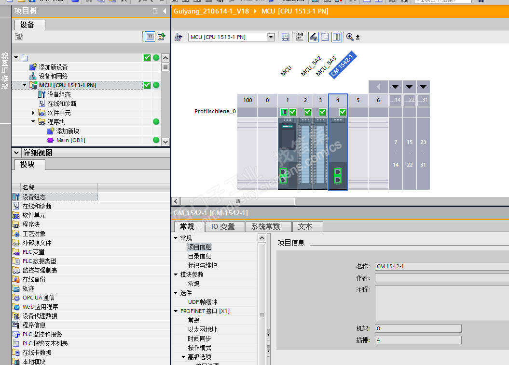Click the show module labels NAME icon
509x365 pixels.
point(299,37)
